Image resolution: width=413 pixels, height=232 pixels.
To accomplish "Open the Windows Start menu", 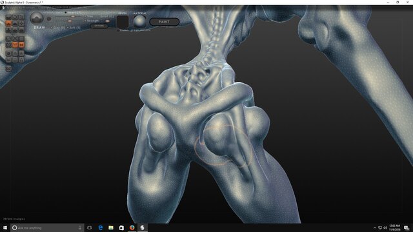I will click(5, 227).
